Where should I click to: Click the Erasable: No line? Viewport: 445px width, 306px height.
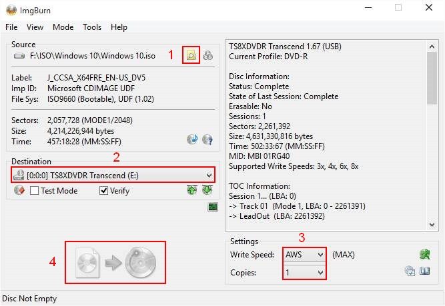pyautogui.click(x=251, y=106)
